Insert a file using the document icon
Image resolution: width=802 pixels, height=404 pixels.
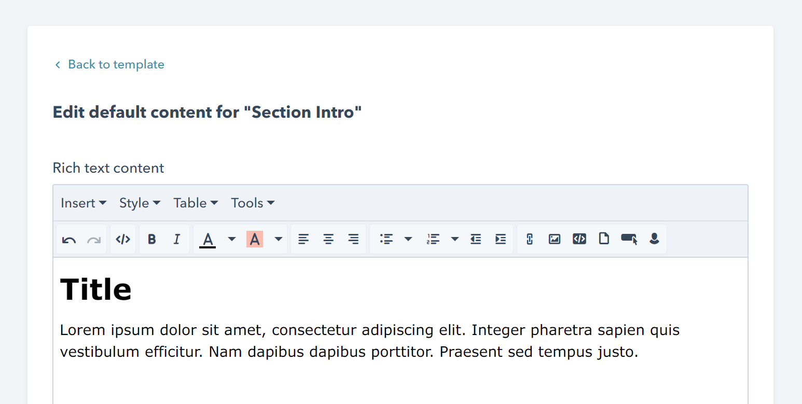click(604, 239)
